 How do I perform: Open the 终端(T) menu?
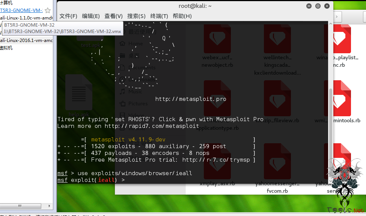click(159, 16)
